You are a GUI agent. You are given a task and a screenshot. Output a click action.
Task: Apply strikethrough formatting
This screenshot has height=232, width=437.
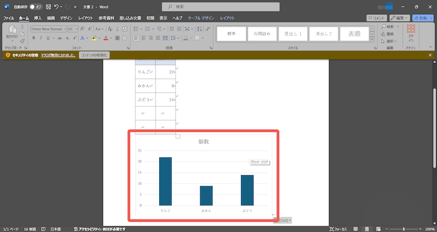pyautogui.click(x=59, y=38)
